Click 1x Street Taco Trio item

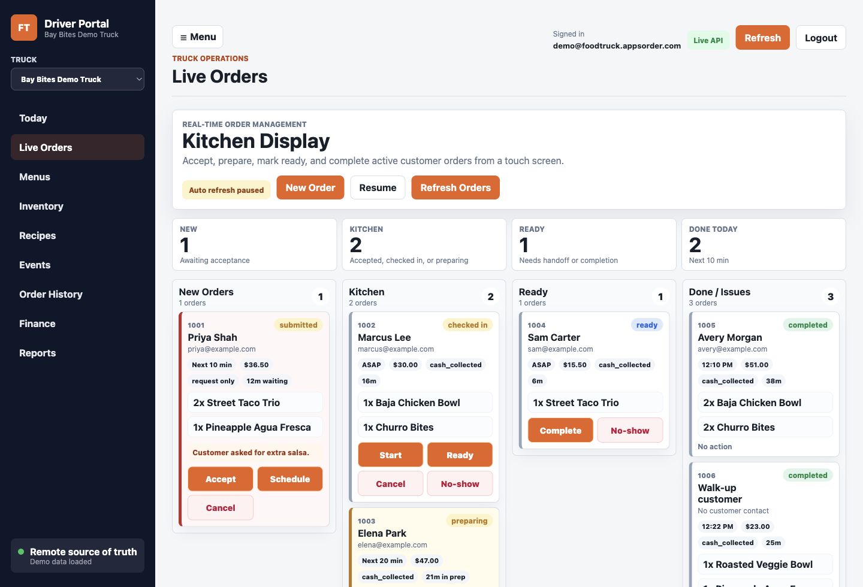point(595,403)
